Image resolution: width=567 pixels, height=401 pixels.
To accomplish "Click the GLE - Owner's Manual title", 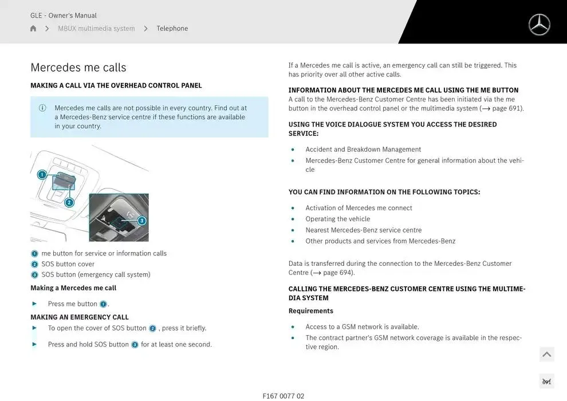I will click(x=64, y=15).
